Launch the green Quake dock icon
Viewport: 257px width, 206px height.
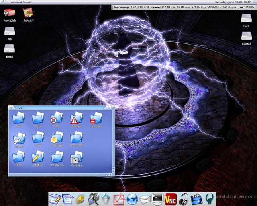pyautogui.click(x=209, y=199)
